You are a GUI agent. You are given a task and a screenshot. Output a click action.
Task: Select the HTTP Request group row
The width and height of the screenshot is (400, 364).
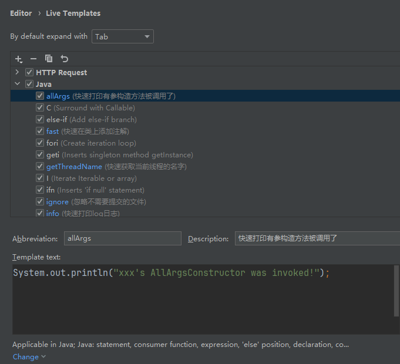205,72
